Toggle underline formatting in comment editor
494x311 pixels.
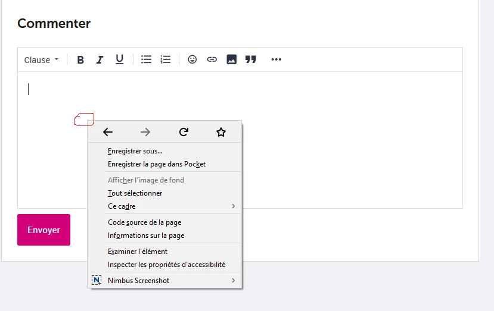pos(119,59)
